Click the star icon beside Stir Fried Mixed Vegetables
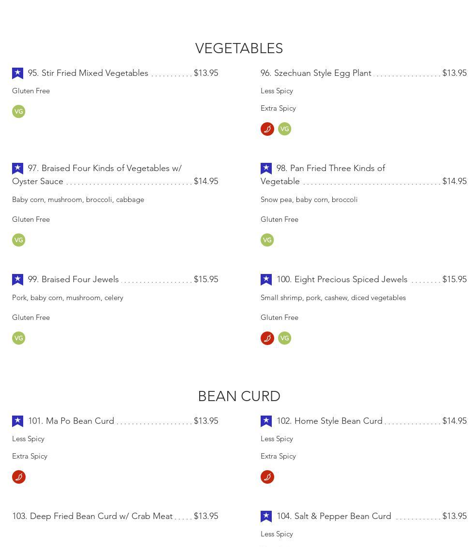This screenshot has height=547, width=471. click(17, 73)
